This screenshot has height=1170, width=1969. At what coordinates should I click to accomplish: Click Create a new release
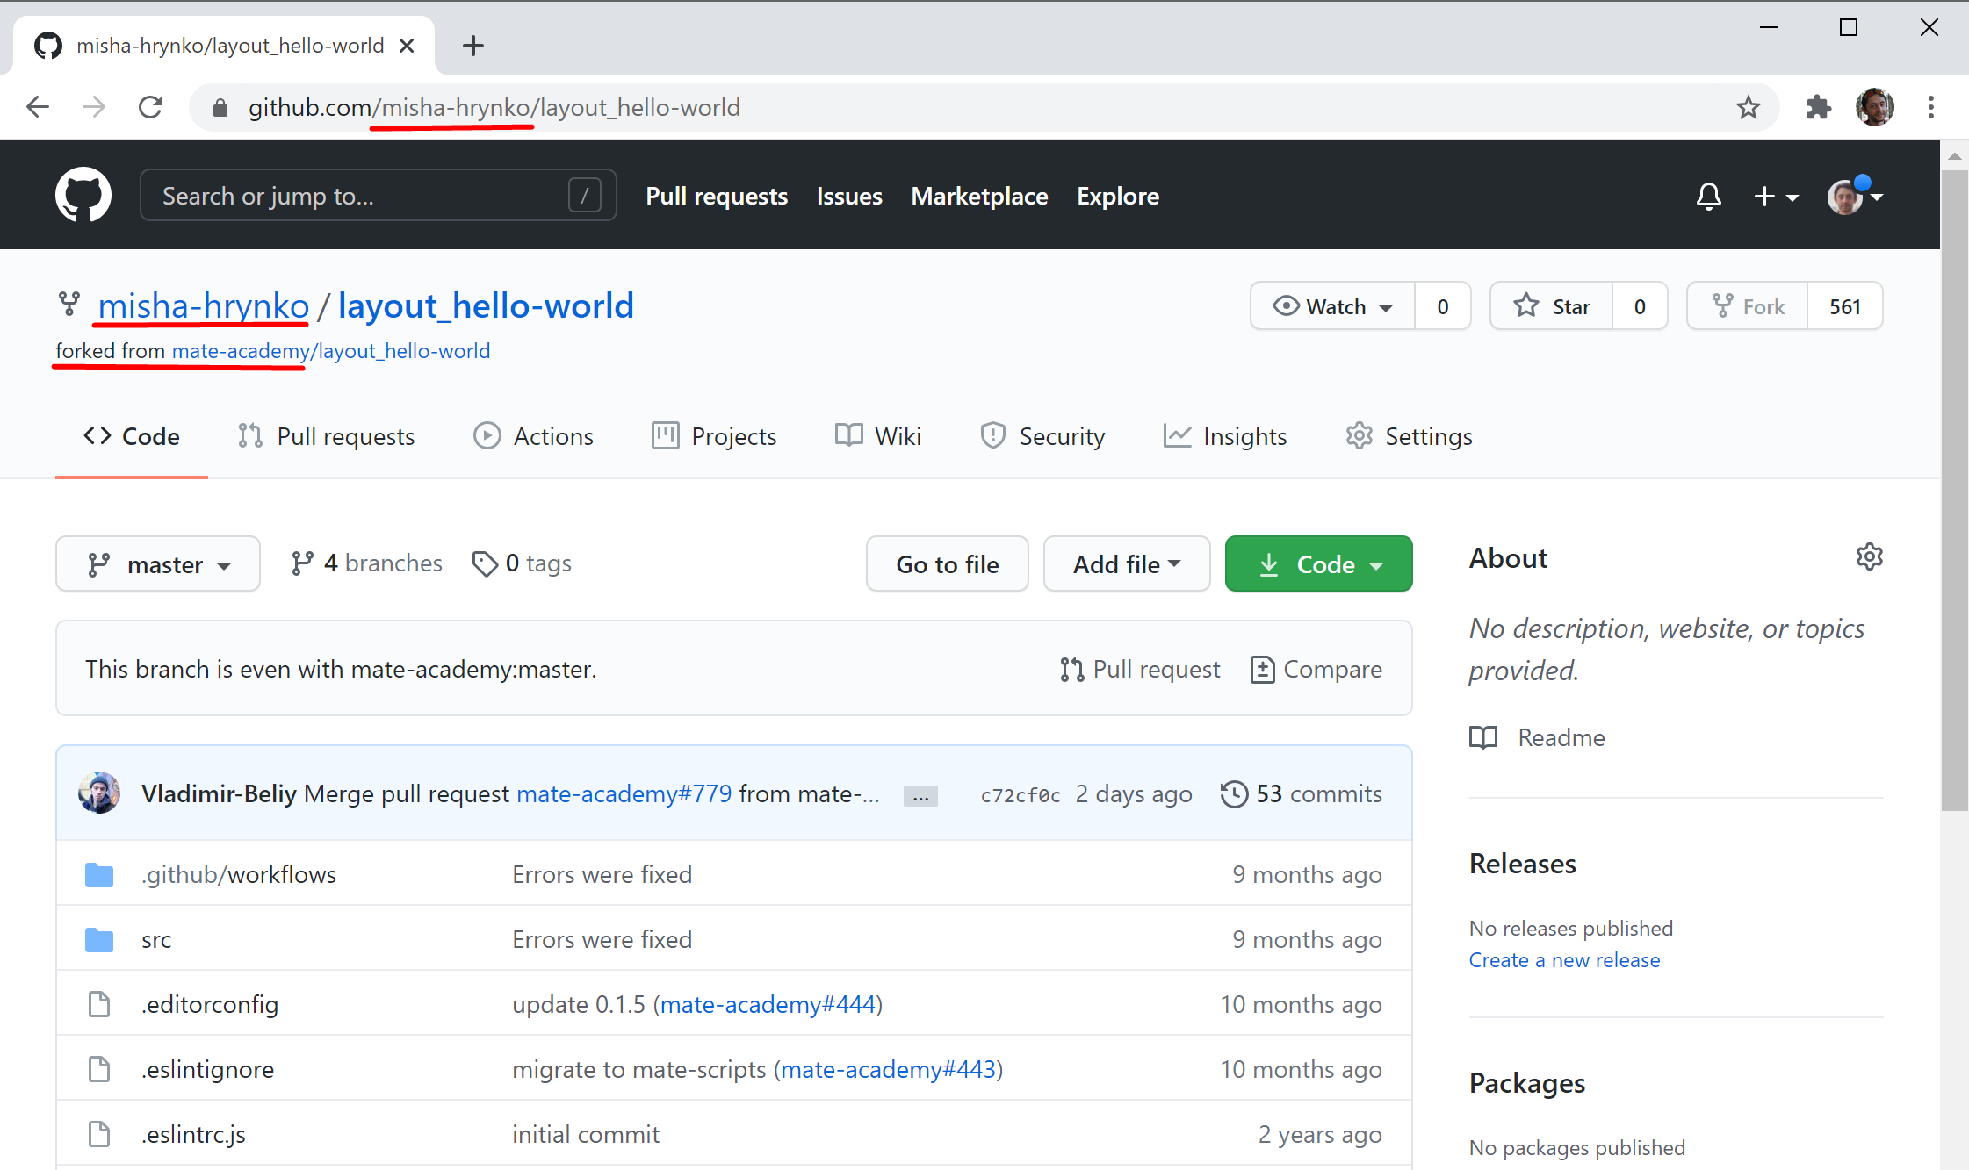(x=1565, y=960)
